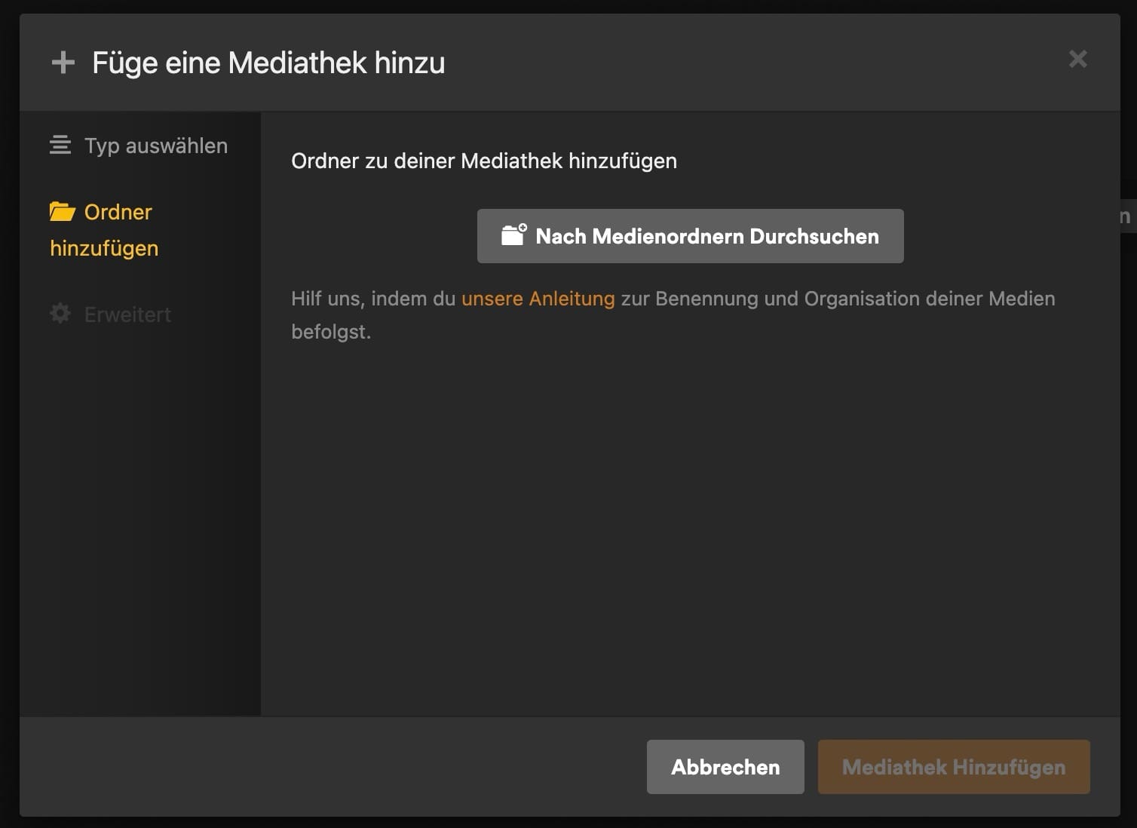Image resolution: width=1137 pixels, height=828 pixels.
Task: Select the Ordner hinzufügen step
Action: coord(104,230)
